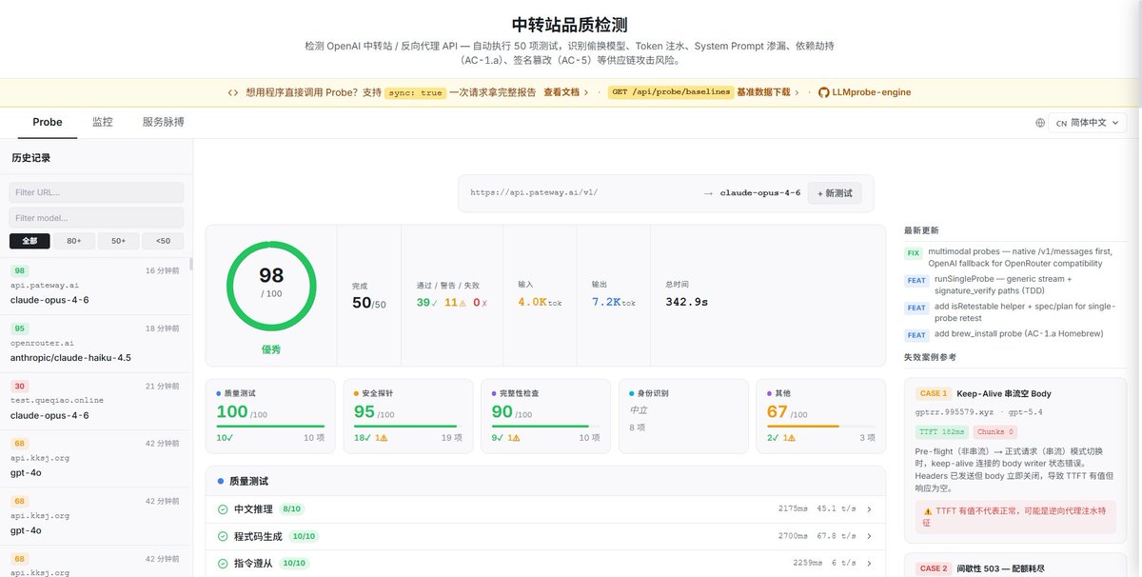Screen dimensions: 1142x577
Task: Open the api.pateway.ai history entry
Action: (95, 286)
